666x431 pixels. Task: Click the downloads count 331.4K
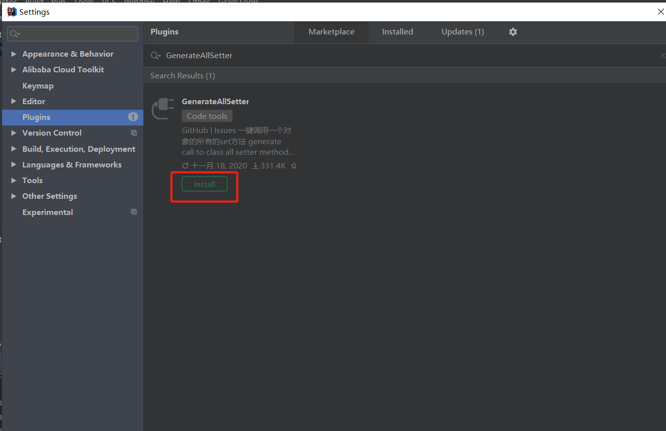pyautogui.click(x=273, y=166)
